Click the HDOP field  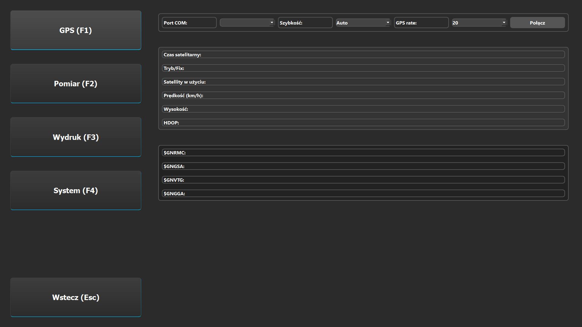(x=363, y=123)
